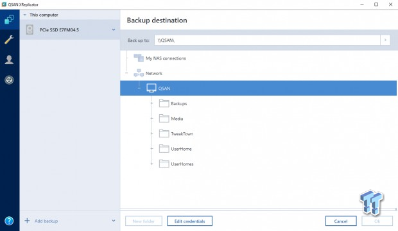This screenshot has height=231, width=398.
Task: Click the Back up to path field
Action: tap(267, 40)
